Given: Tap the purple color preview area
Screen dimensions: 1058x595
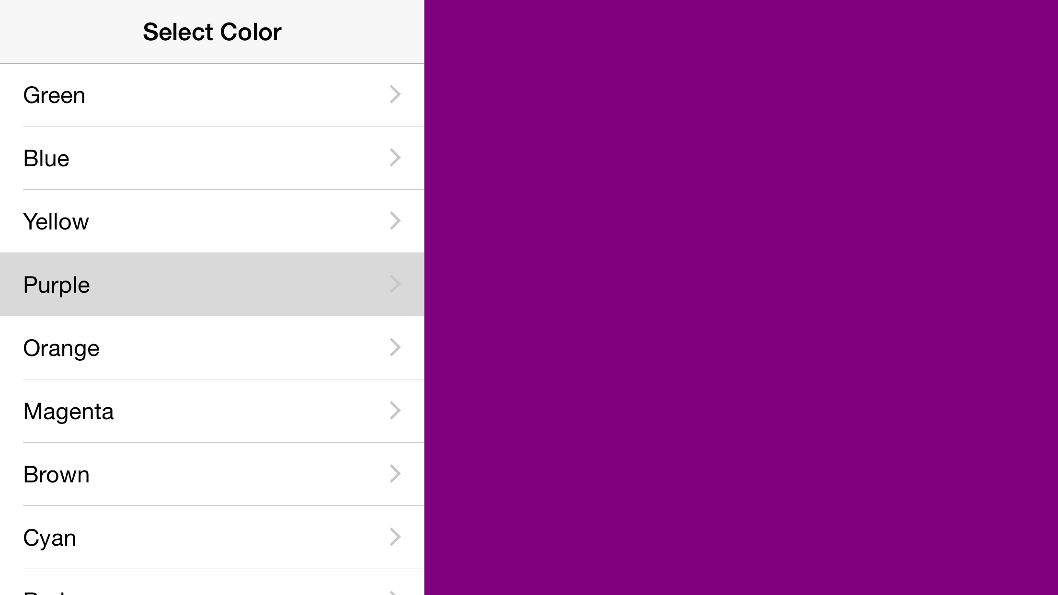Looking at the screenshot, I should tap(740, 297).
